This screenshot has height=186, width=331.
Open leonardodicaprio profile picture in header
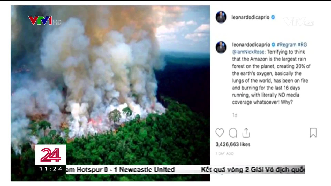coord(221,17)
